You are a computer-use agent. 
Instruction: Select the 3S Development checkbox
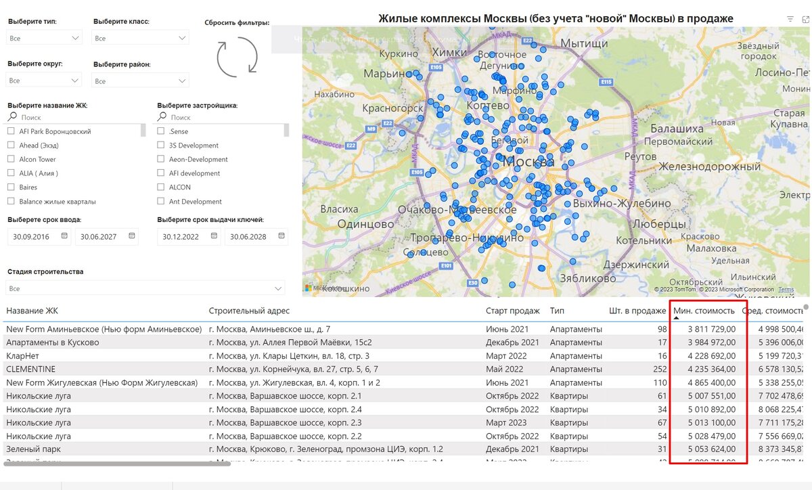[161, 146]
